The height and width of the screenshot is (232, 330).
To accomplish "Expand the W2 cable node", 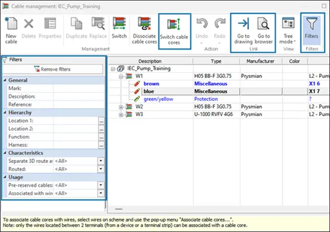I will [x=121, y=107].
